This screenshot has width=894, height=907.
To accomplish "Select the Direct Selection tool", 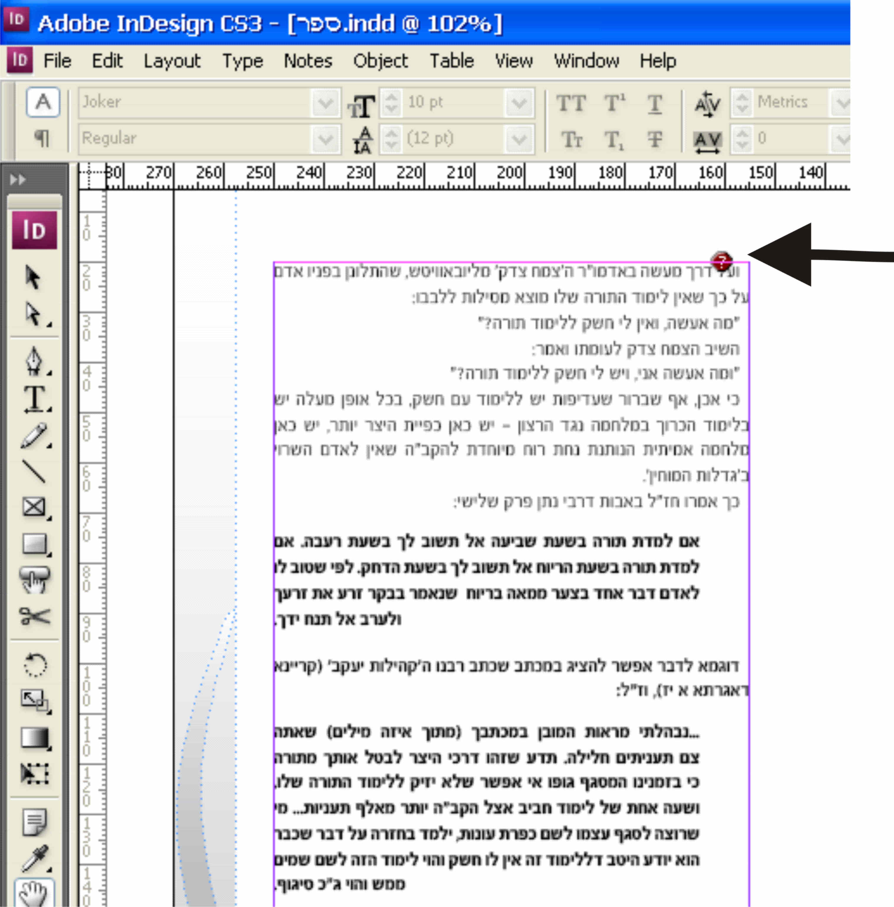I will pos(33,314).
